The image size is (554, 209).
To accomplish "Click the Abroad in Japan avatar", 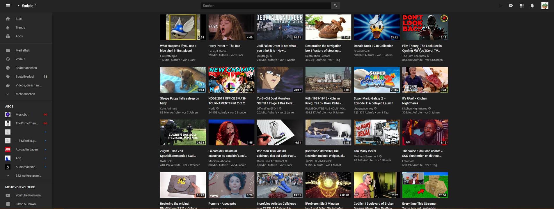I will (8, 149).
